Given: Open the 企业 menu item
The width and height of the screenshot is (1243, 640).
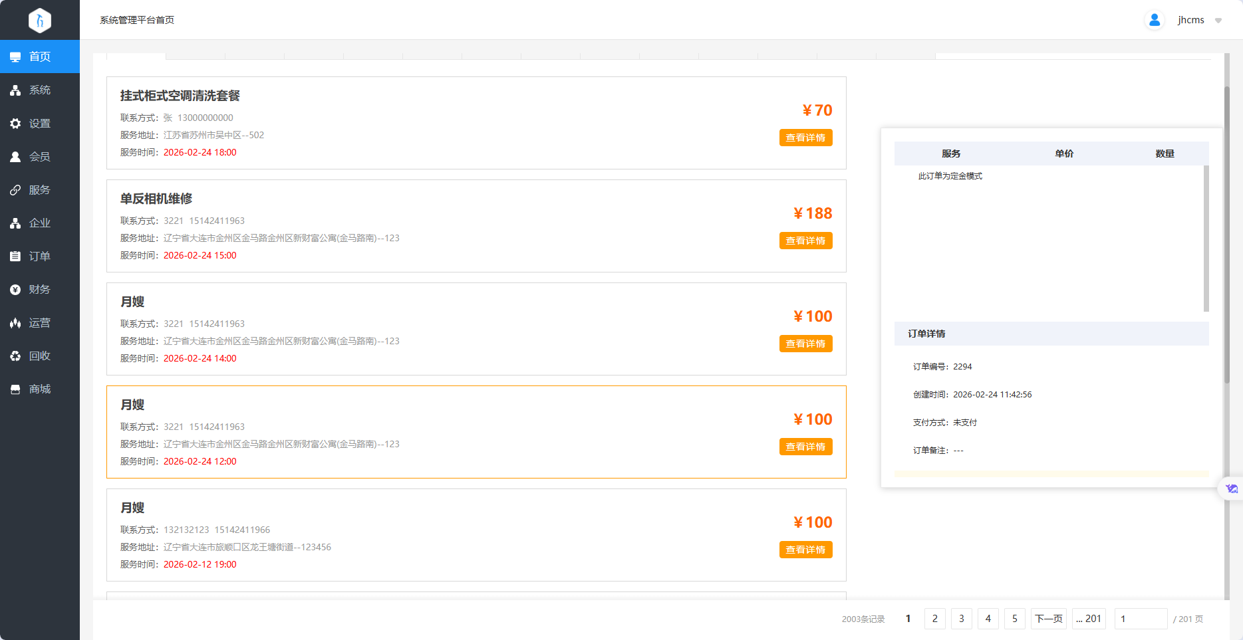Looking at the screenshot, I should point(39,223).
